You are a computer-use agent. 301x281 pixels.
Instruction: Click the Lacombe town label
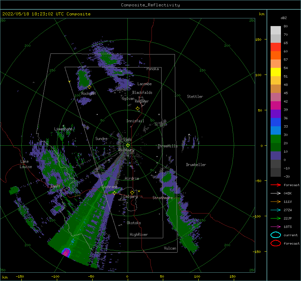click(144, 84)
